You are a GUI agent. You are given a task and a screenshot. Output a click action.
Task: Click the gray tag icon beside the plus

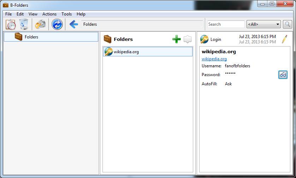188,39
